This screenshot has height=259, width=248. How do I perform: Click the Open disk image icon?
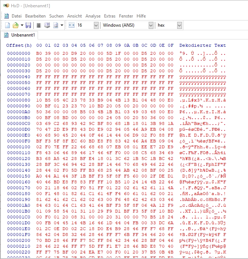click(x=56, y=25)
